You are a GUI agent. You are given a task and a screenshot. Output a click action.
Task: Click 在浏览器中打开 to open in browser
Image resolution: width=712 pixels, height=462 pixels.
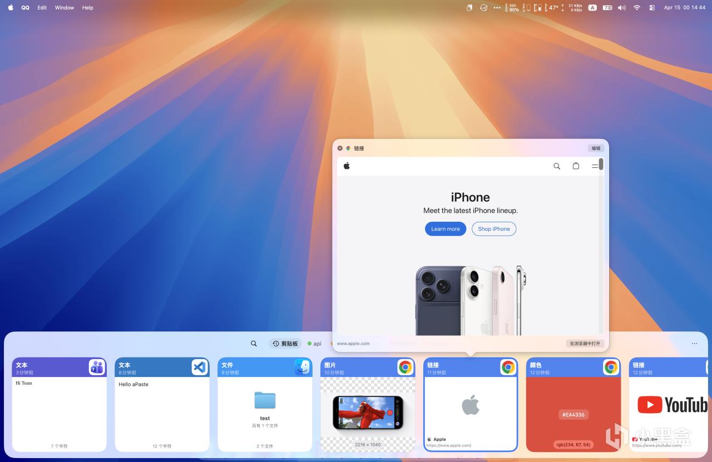585,344
